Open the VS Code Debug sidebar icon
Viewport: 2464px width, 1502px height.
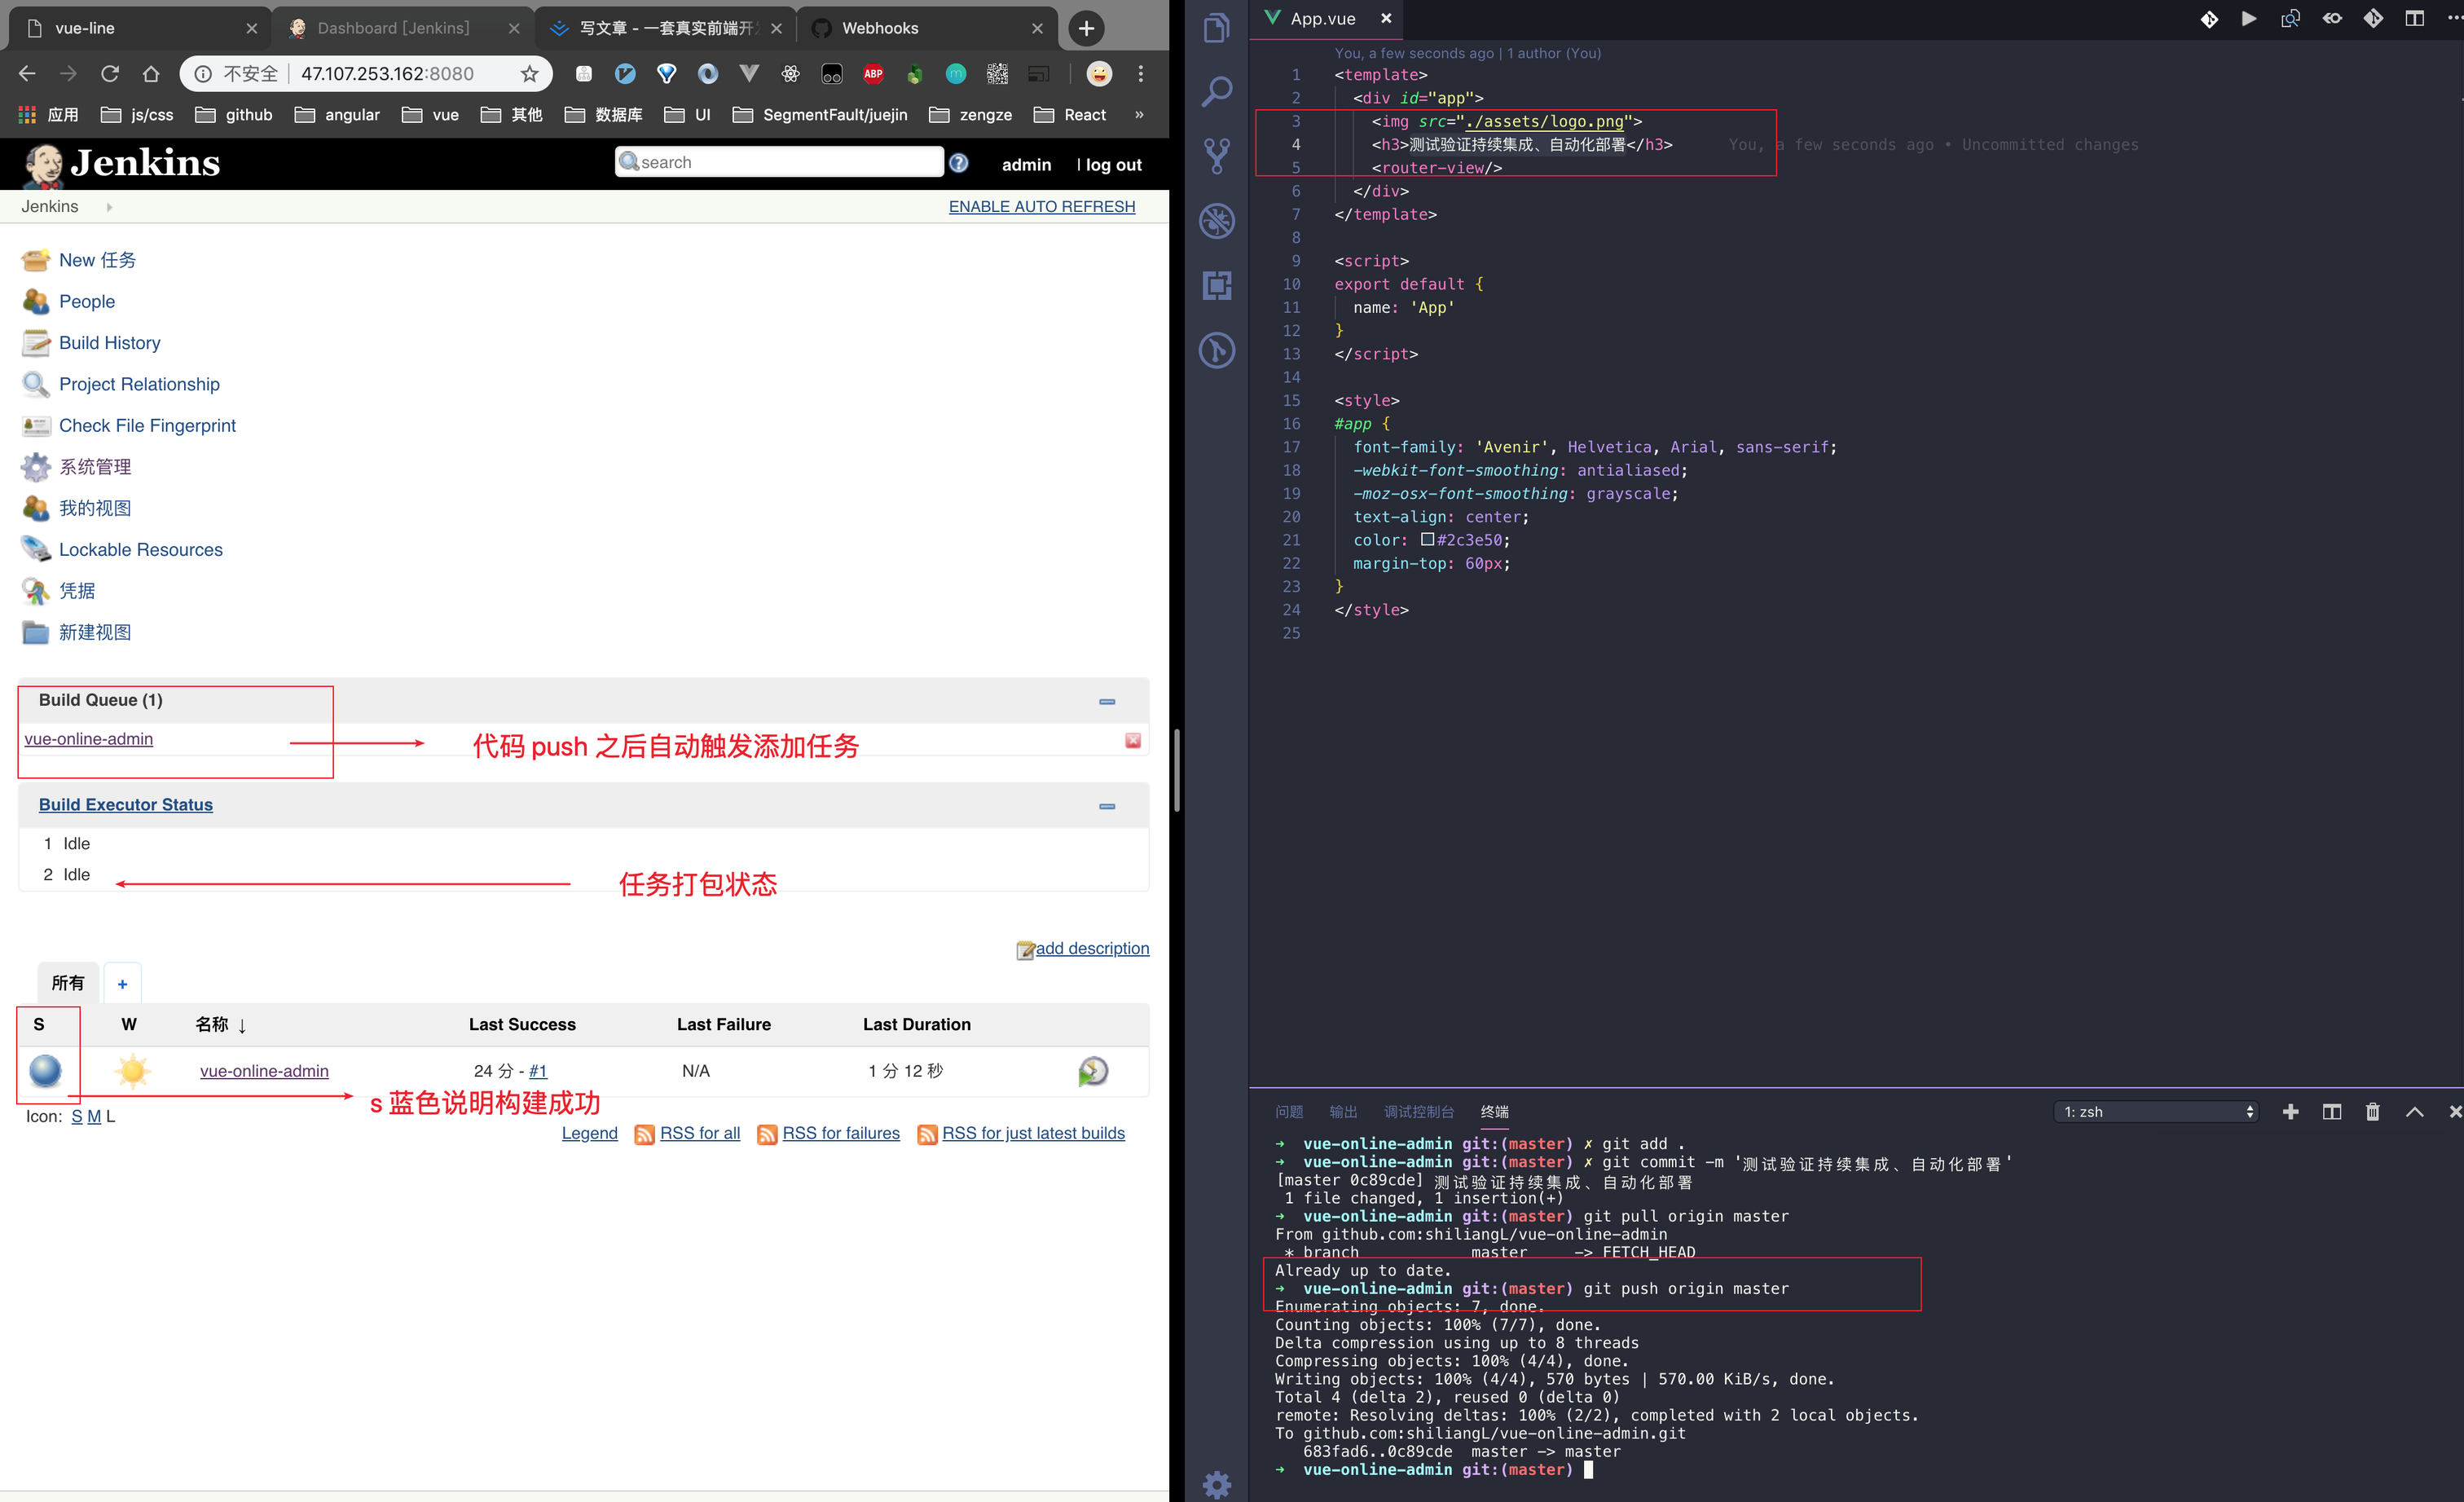(1216, 221)
